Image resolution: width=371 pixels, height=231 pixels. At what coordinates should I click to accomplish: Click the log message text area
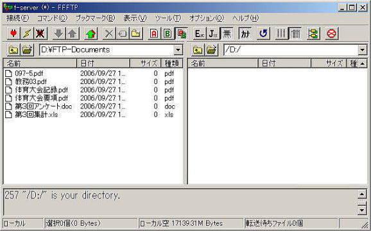180,202
